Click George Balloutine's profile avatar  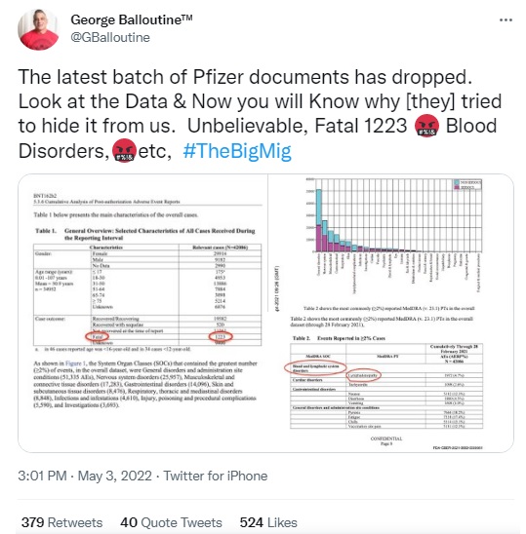tap(38, 29)
